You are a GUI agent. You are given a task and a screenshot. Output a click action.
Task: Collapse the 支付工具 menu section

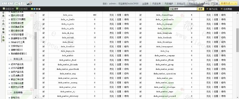coord(19,59)
